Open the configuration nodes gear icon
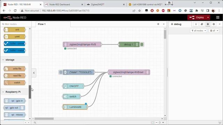 (214, 24)
